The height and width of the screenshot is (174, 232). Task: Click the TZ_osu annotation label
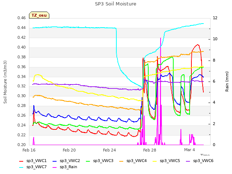click(x=39, y=15)
